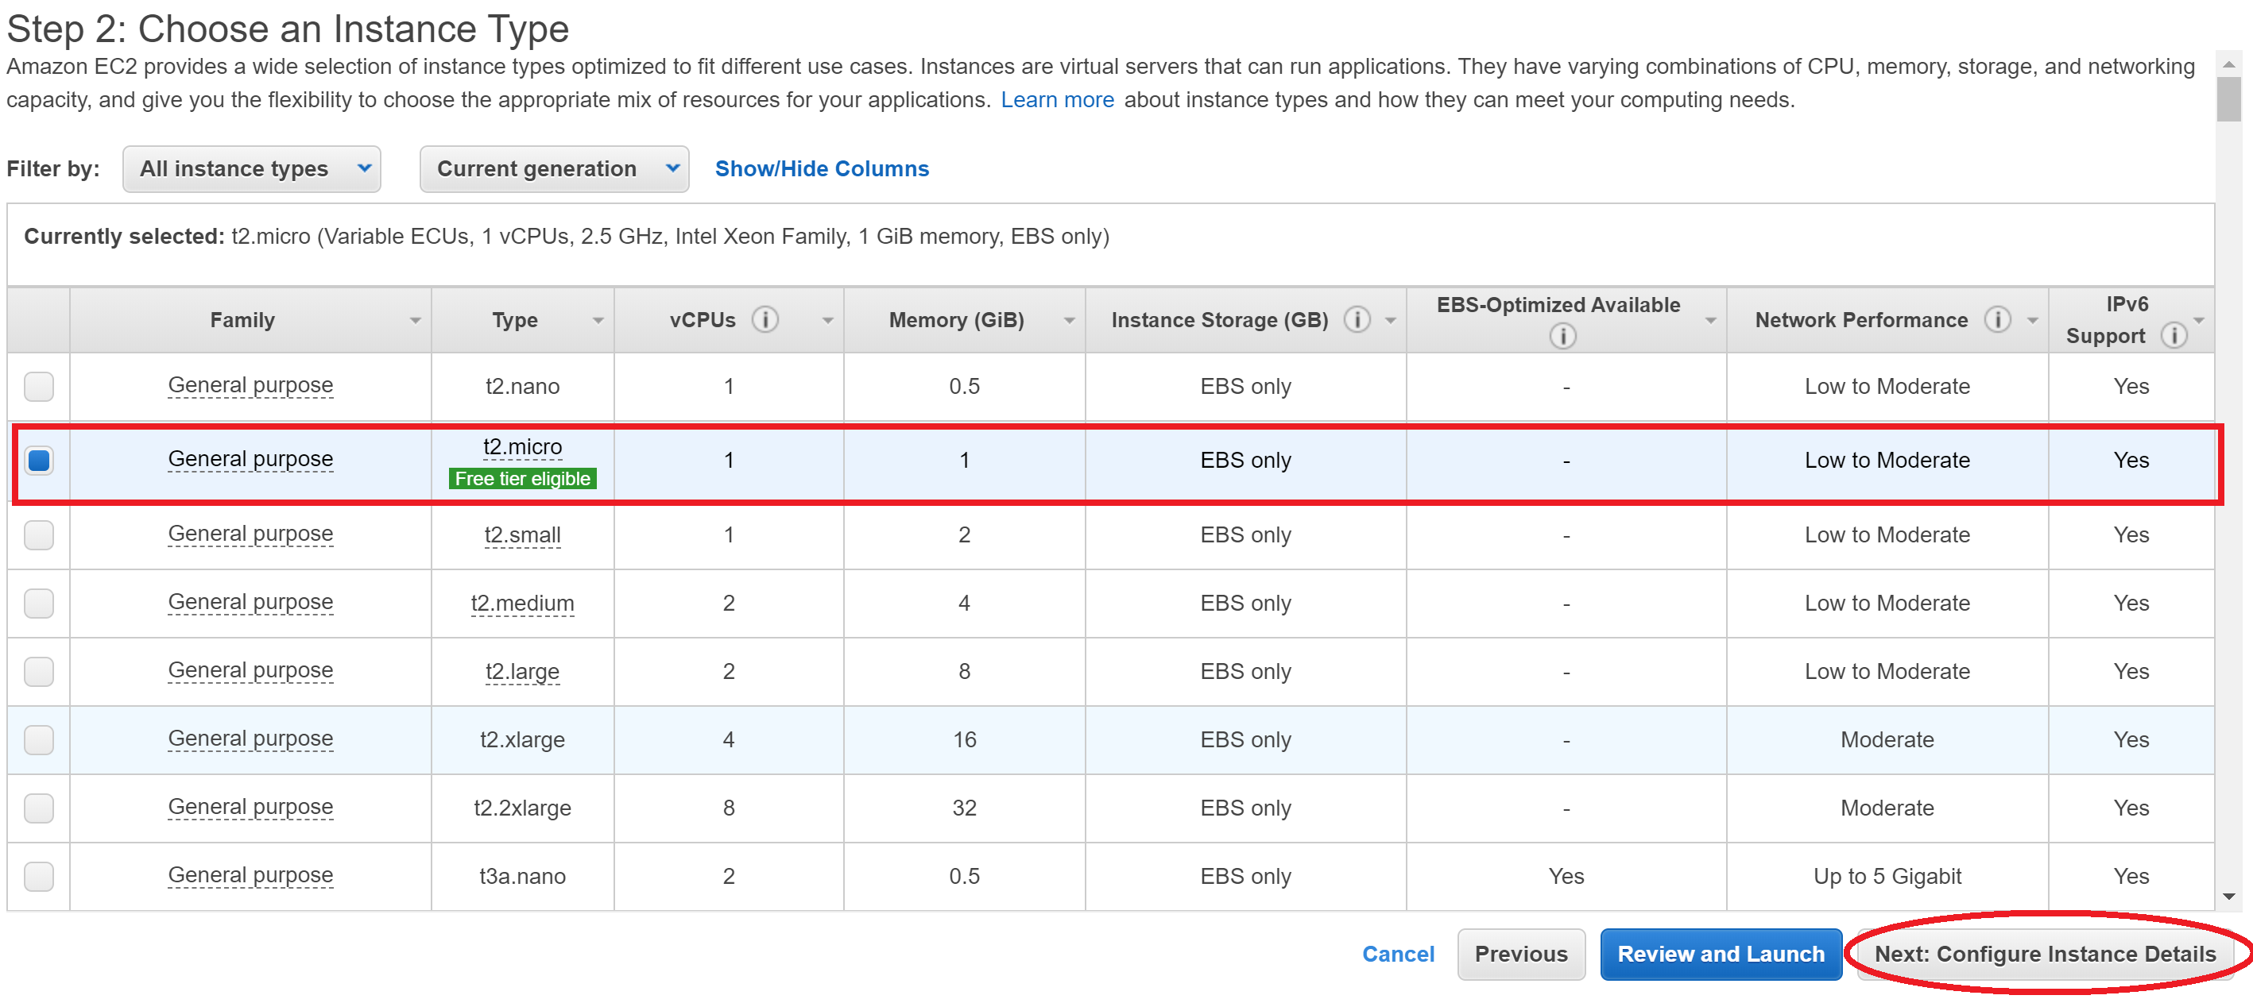Open t2.small type link
Screen dimensions: 2253x1003
pos(522,534)
